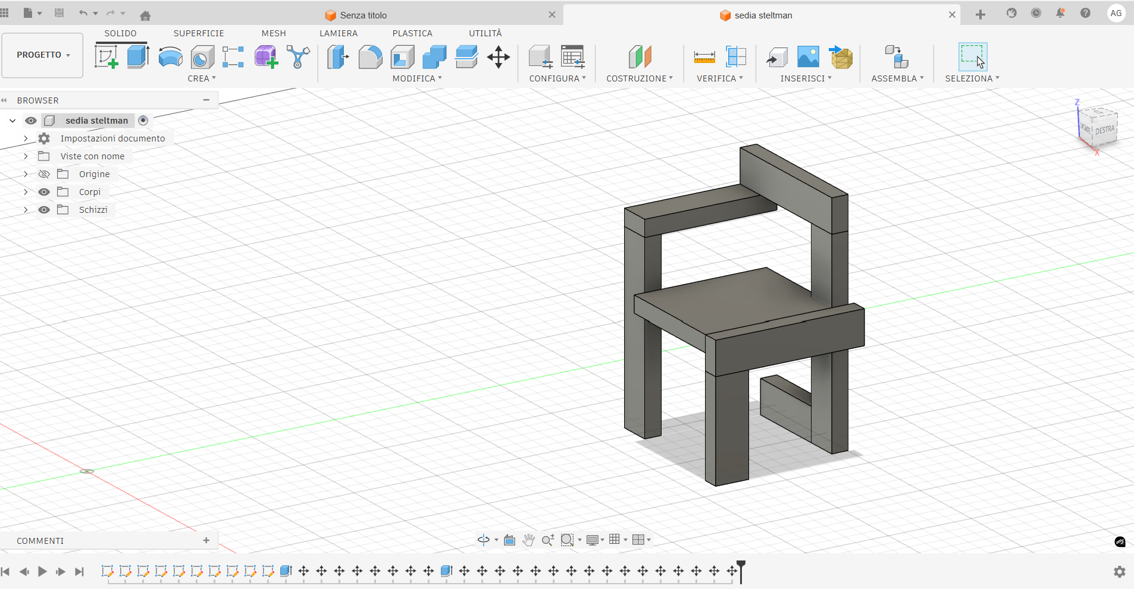Click the ViewCube DESTRA face
Viewport: 1134px width, 589px height.
tap(1104, 130)
